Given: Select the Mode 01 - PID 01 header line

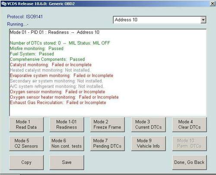Looking at the screenshot, I should point(54,32).
